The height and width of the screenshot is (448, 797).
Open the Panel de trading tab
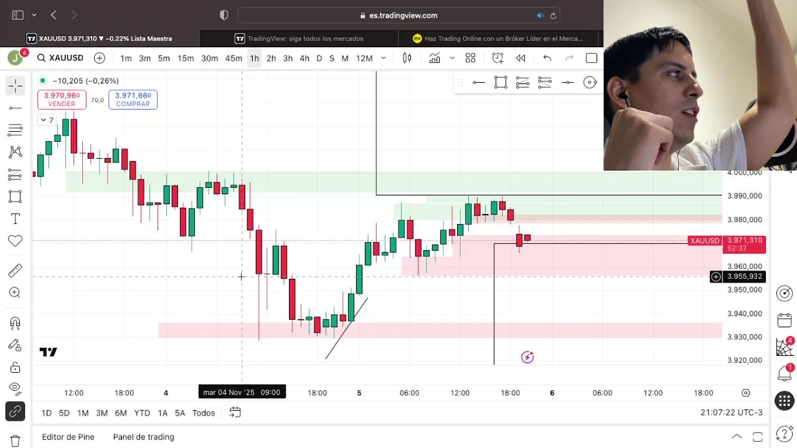point(144,437)
